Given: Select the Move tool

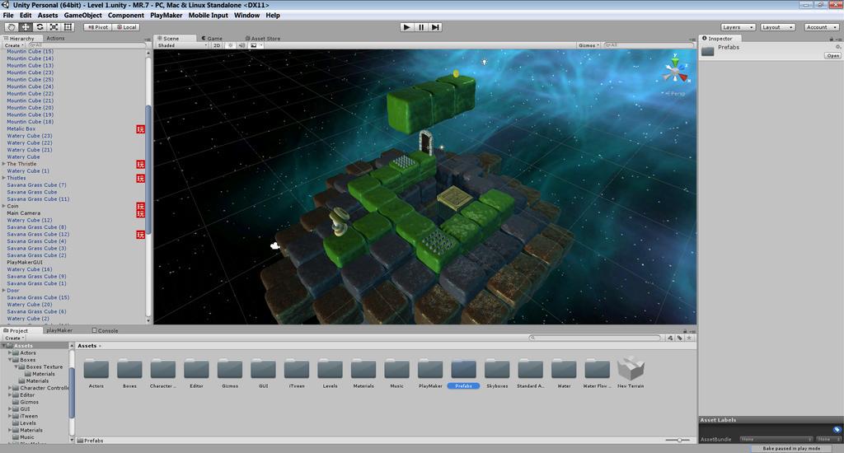Looking at the screenshot, I should pyautogui.click(x=26, y=27).
